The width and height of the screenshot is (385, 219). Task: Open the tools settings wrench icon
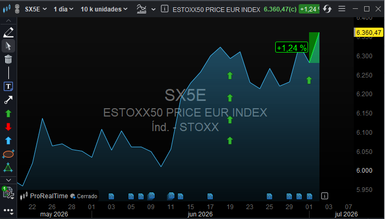click(x=8, y=192)
